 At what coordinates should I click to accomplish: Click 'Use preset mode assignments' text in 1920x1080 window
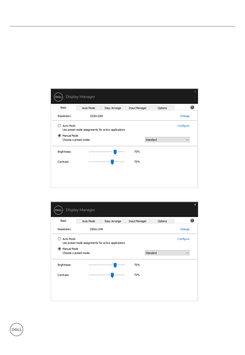pos(94,130)
